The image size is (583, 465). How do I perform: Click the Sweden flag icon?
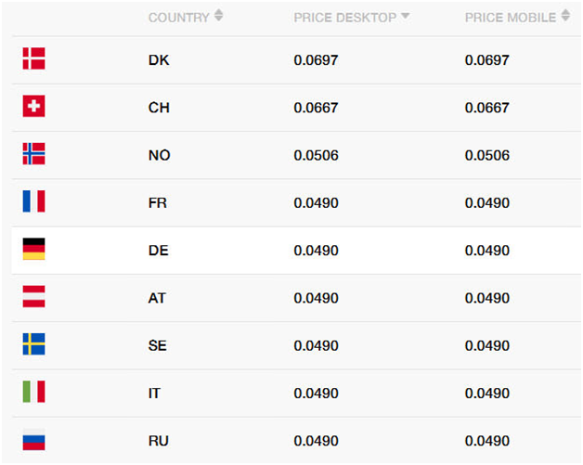pos(33,343)
